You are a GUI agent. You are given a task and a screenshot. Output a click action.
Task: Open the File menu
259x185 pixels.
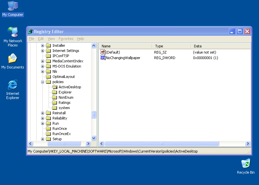click(x=31, y=39)
